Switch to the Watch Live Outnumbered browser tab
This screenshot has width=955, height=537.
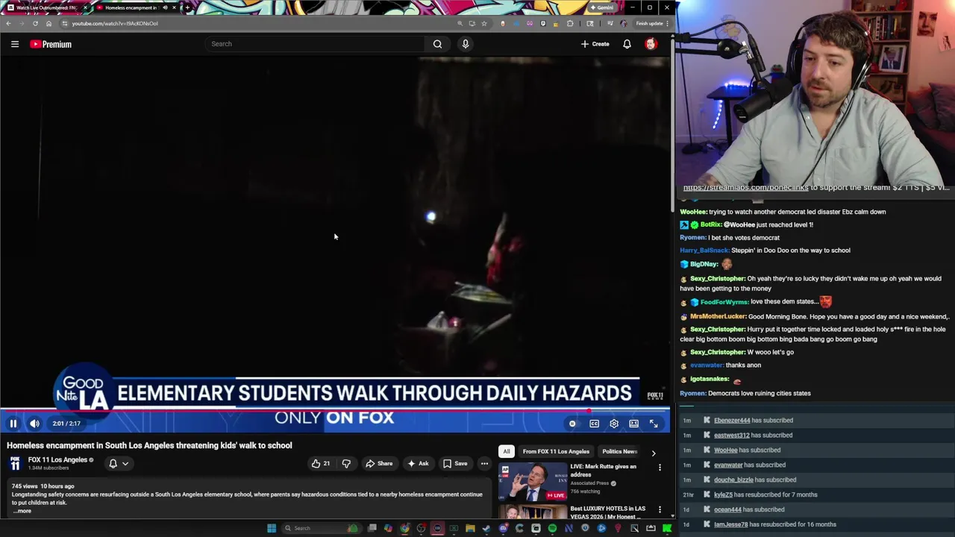pos(46,7)
